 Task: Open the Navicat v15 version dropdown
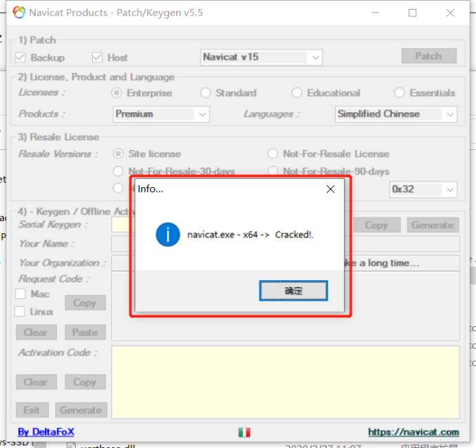click(x=261, y=57)
